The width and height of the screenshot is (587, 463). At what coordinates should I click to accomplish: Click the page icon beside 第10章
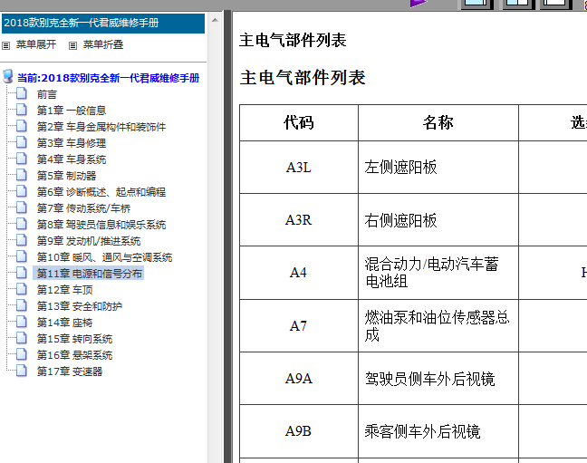pos(22,256)
